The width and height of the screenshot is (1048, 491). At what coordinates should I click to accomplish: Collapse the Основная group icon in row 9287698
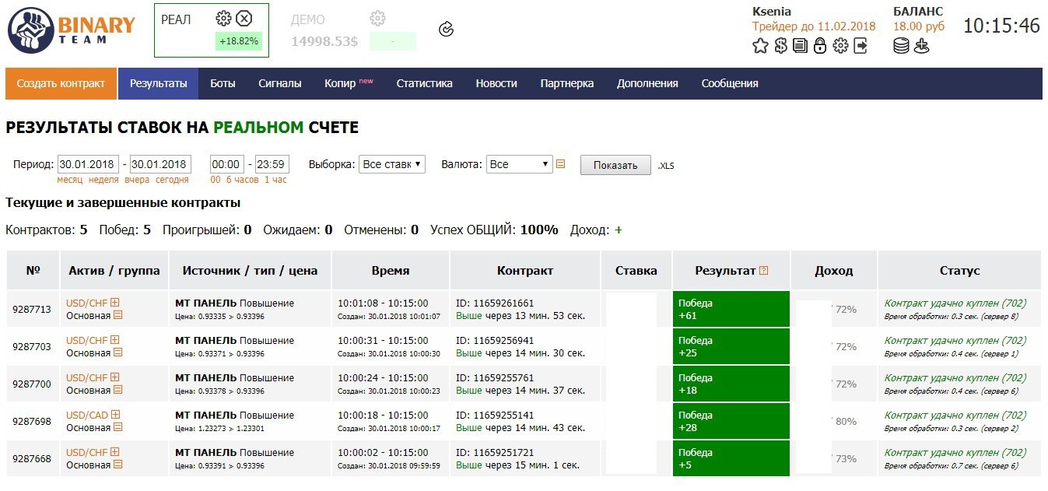tap(118, 427)
